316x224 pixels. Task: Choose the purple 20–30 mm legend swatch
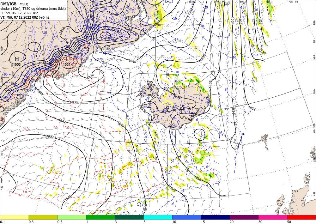[x=244, y=217]
